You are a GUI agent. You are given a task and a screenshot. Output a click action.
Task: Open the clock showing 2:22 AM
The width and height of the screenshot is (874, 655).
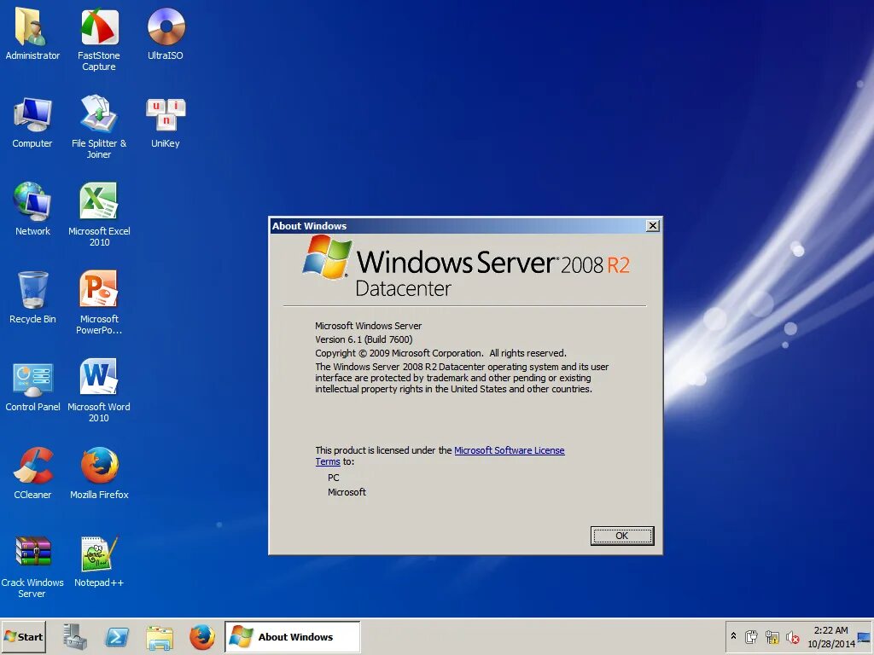(830, 636)
